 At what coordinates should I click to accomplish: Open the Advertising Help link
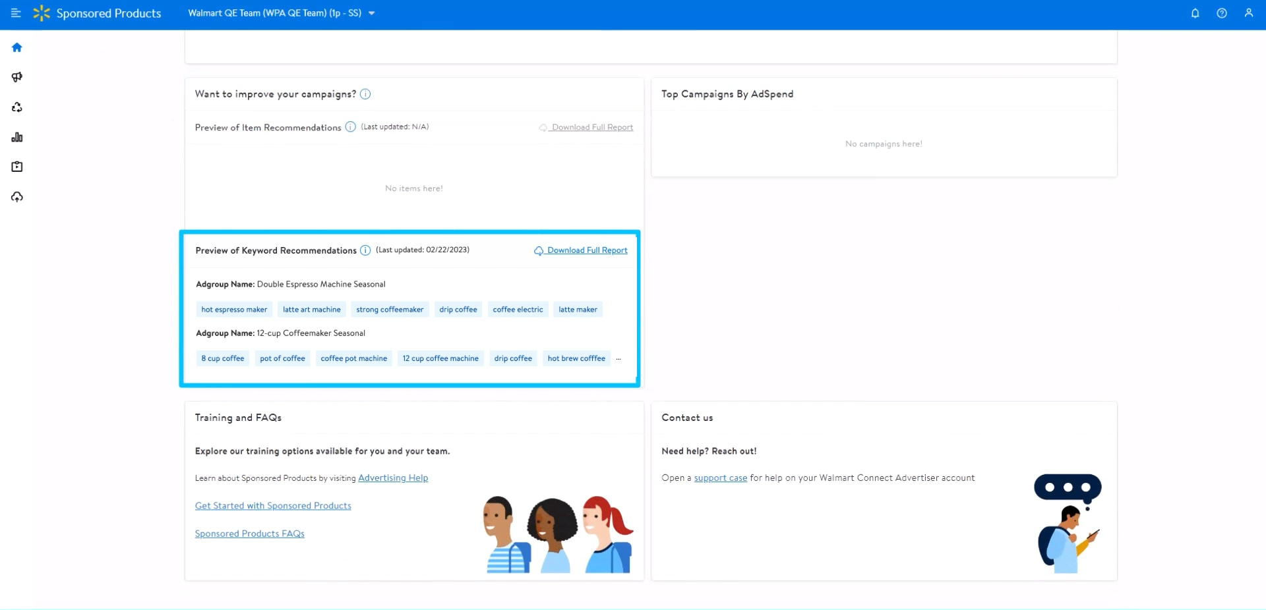point(393,478)
